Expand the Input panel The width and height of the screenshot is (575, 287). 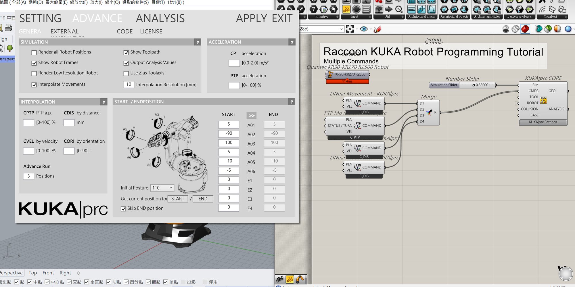click(370, 17)
